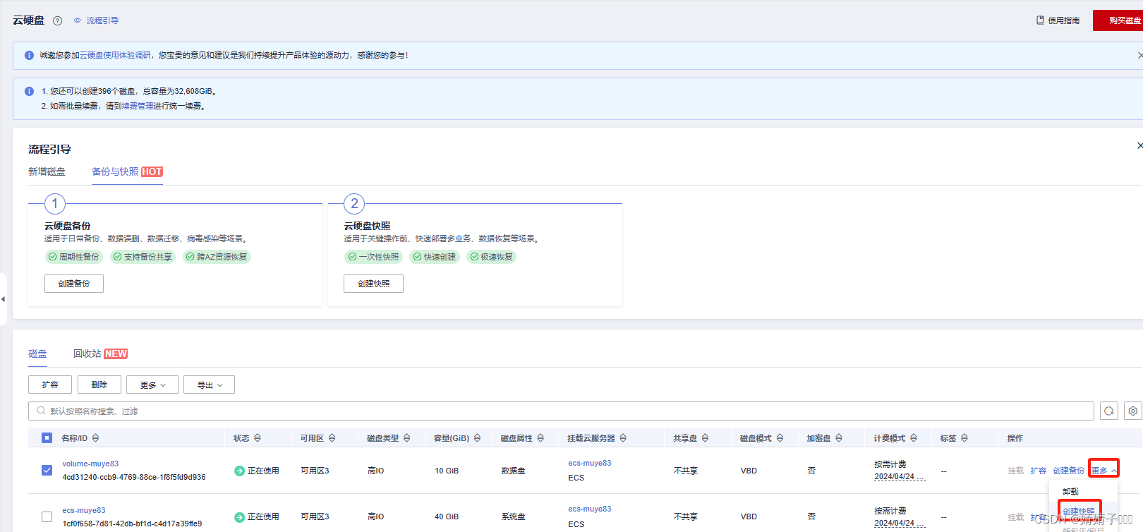1143x532 pixels.
Task: Click 创建备份 action for volume-muye83
Action: click(x=1069, y=471)
